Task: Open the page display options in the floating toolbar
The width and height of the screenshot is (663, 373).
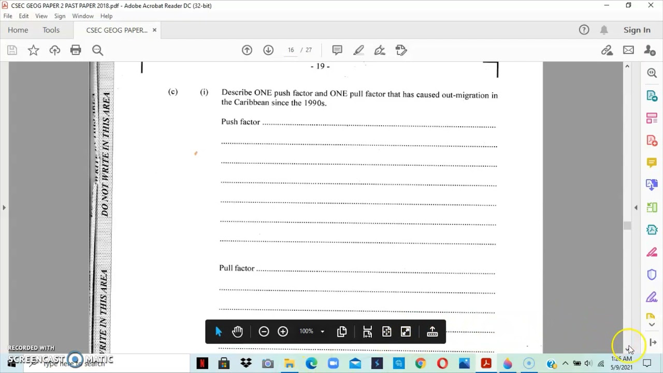Action: pos(342,332)
